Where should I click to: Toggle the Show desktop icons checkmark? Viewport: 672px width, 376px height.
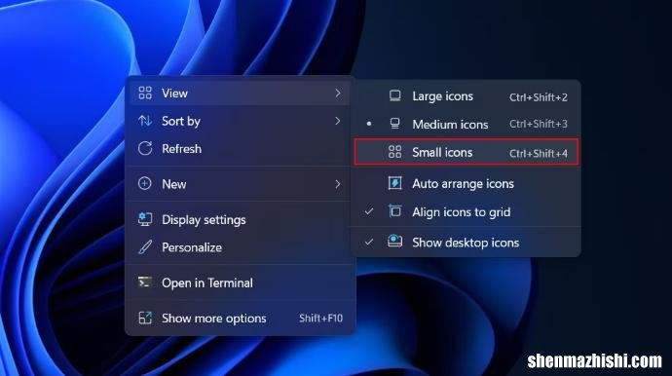368,242
